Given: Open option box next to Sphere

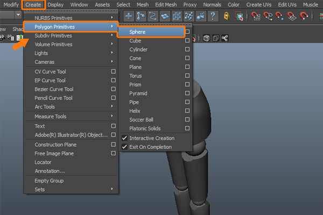Looking at the screenshot, I should click(x=187, y=32).
